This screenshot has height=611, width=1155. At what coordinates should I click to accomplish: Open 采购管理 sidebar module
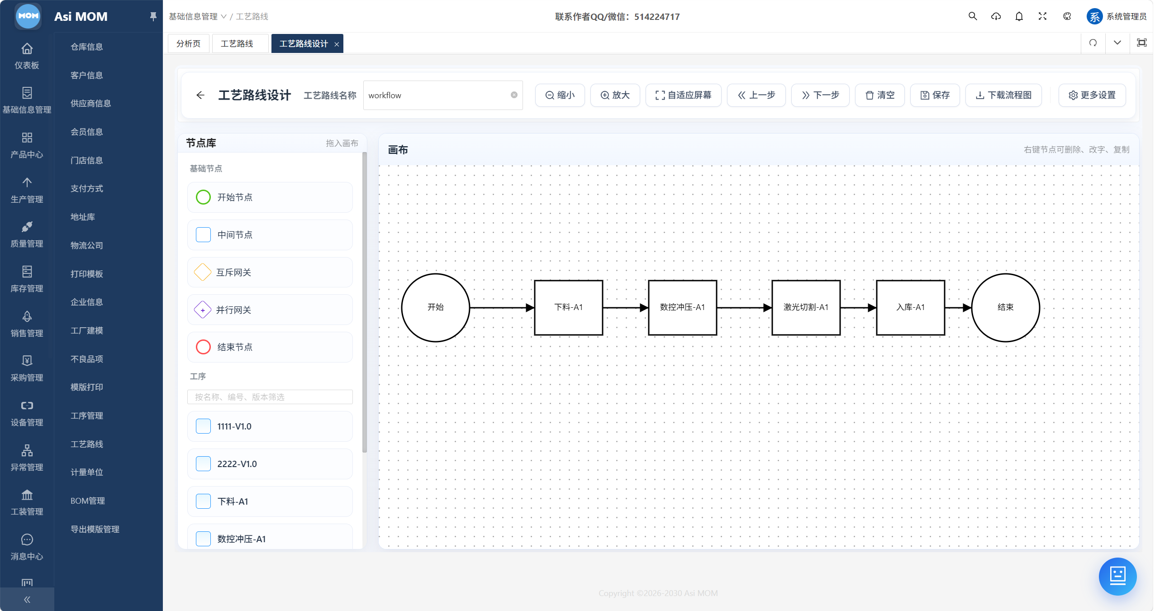pyautogui.click(x=27, y=368)
